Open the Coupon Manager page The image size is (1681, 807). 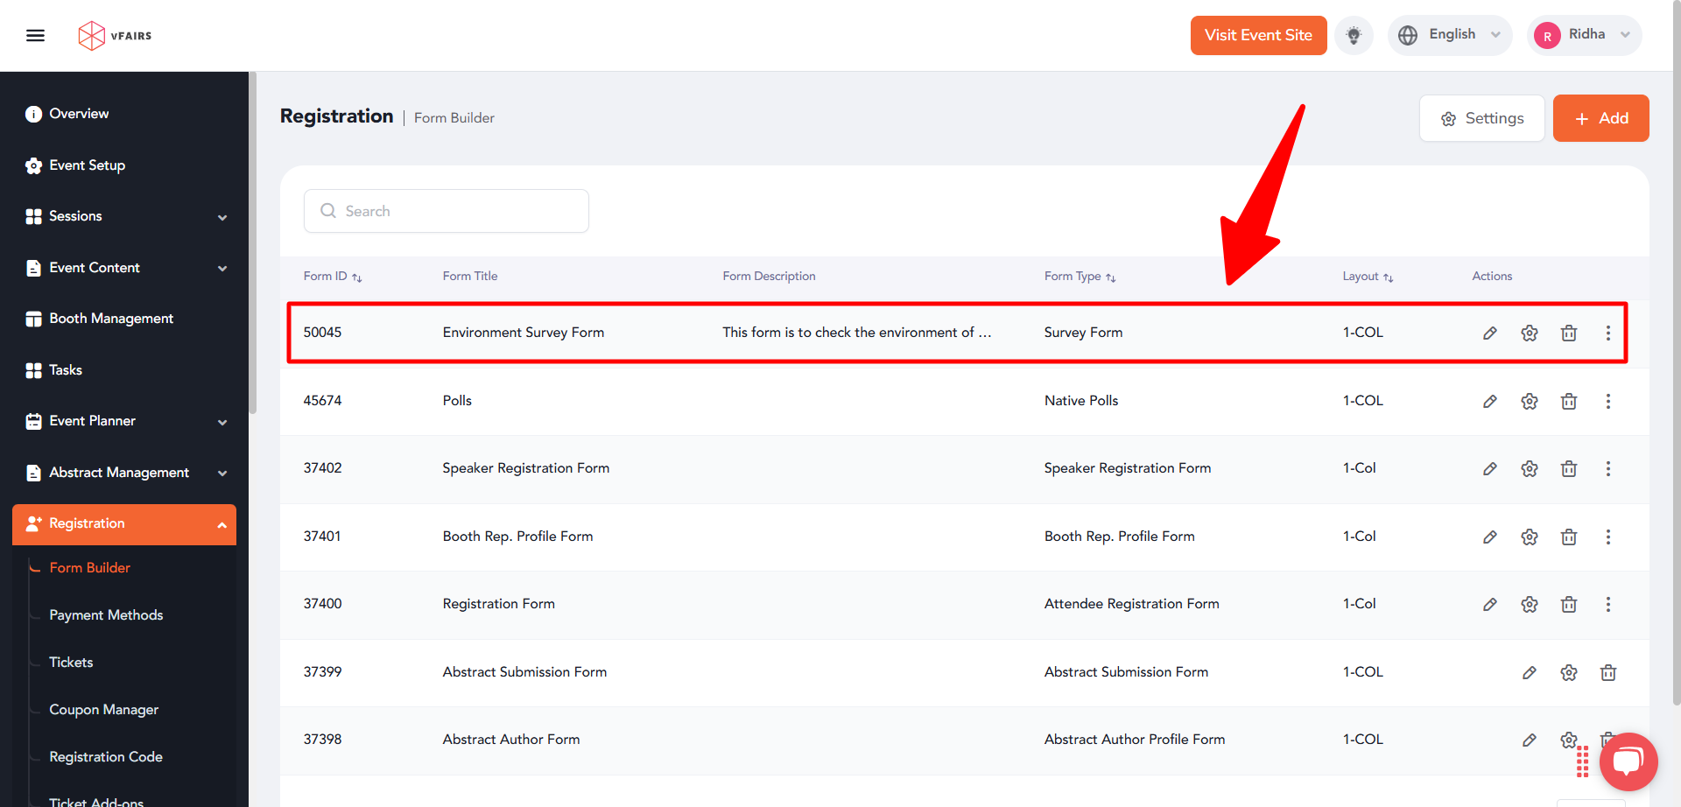click(x=103, y=710)
